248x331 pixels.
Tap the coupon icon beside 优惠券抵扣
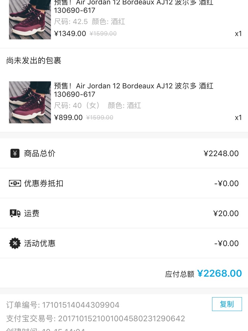[x=15, y=183]
